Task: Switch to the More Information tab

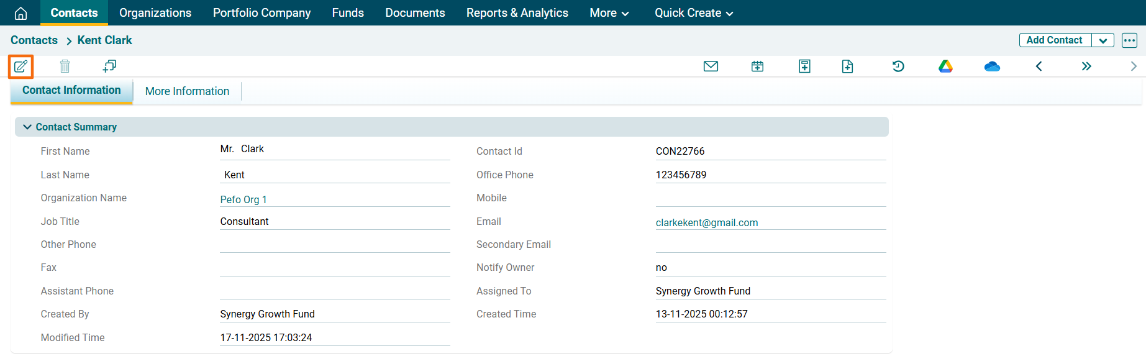Action: coord(187,91)
